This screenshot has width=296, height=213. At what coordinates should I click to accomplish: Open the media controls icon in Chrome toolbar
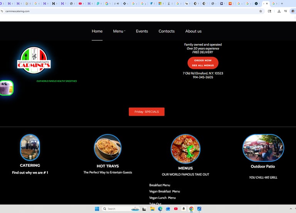(x=286, y=11)
